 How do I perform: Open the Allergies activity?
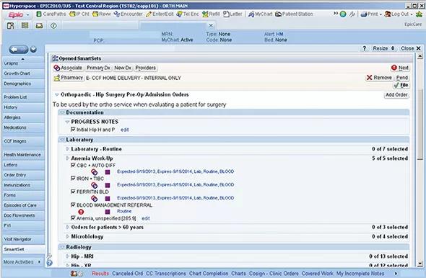click(23, 117)
